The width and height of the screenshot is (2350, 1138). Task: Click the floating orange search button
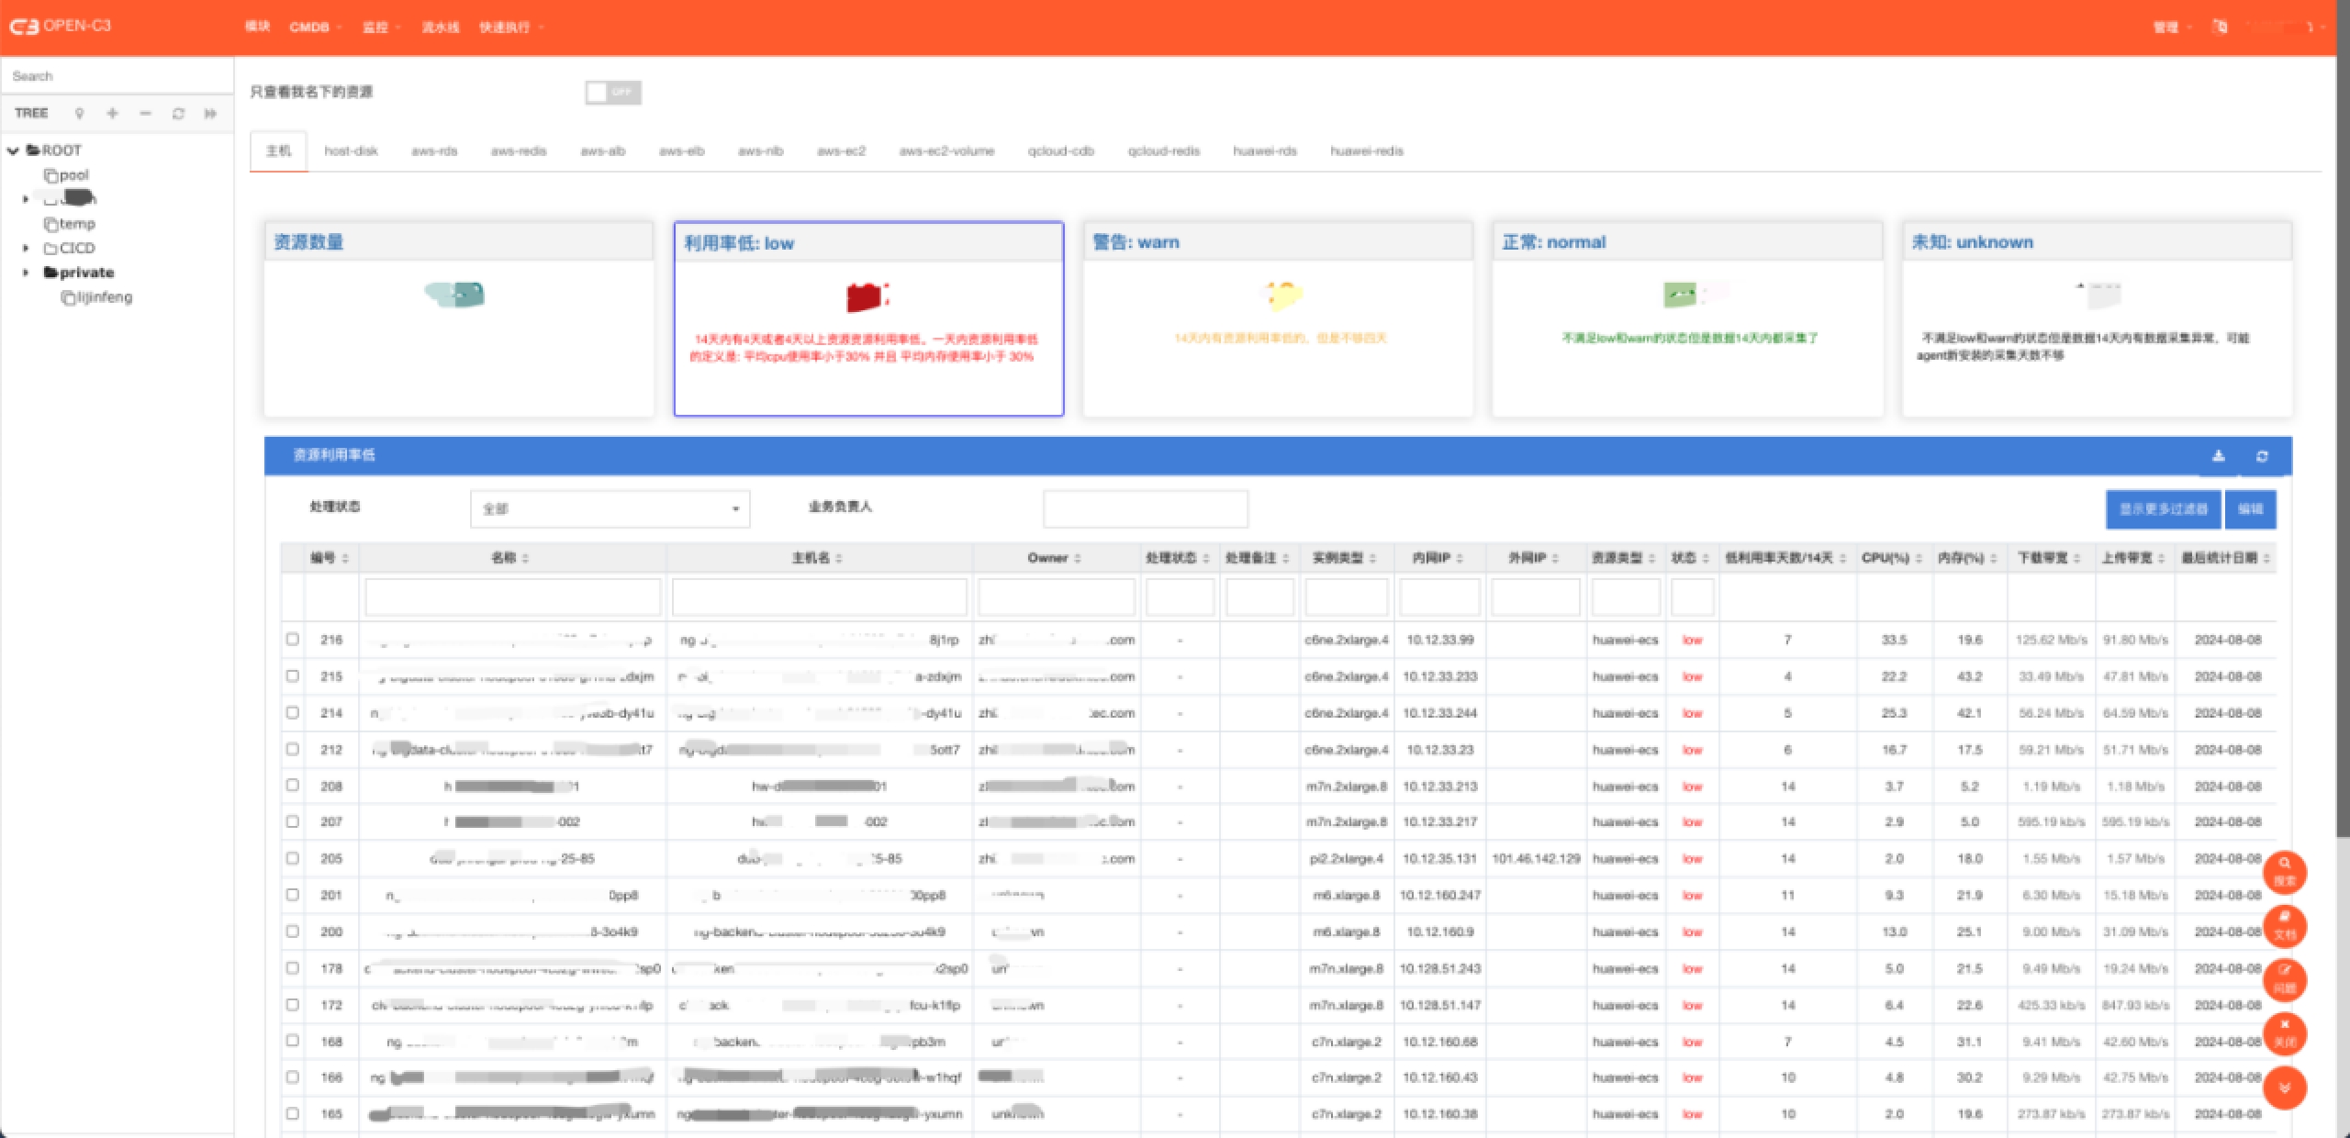[x=2284, y=871]
